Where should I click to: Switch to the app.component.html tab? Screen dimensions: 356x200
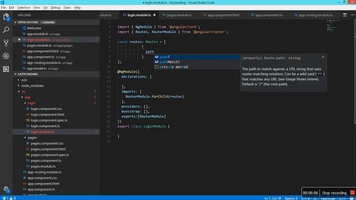(x=221, y=15)
